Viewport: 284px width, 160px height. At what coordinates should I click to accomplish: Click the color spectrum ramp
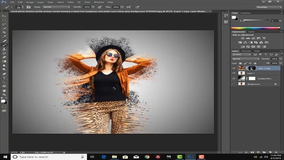256,28
